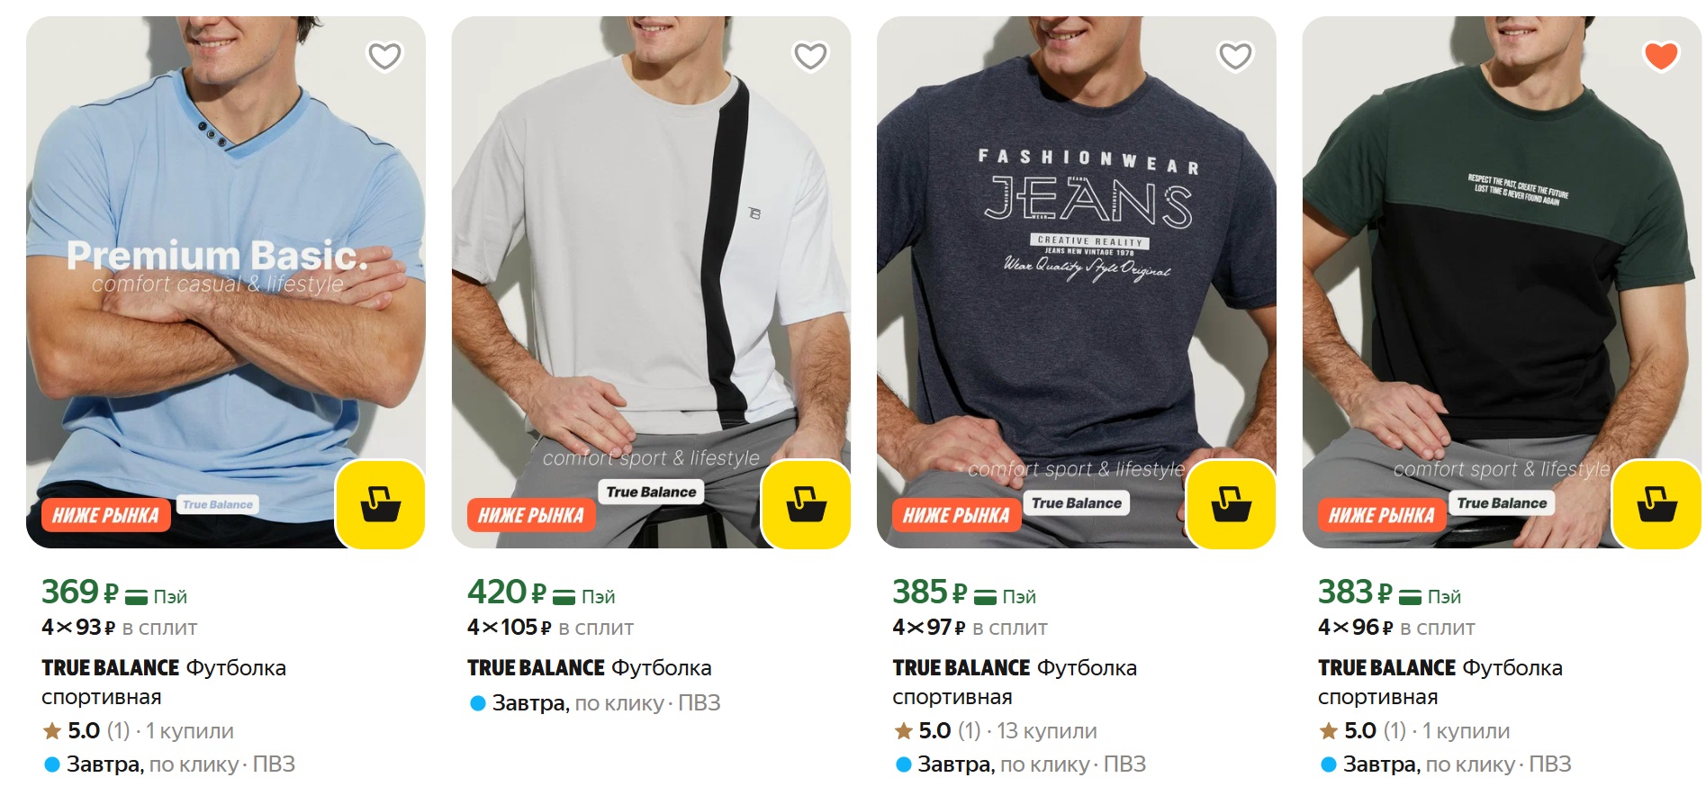1706x796 pixels.
Task: Add white striped t-shirt to cart
Action: (x=806, y=504)
